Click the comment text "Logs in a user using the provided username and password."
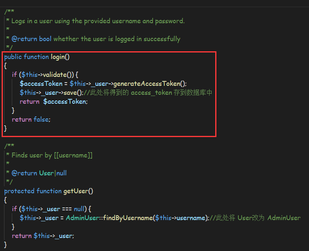This screenshot has height=251, width=309. (x=98, y=21)
